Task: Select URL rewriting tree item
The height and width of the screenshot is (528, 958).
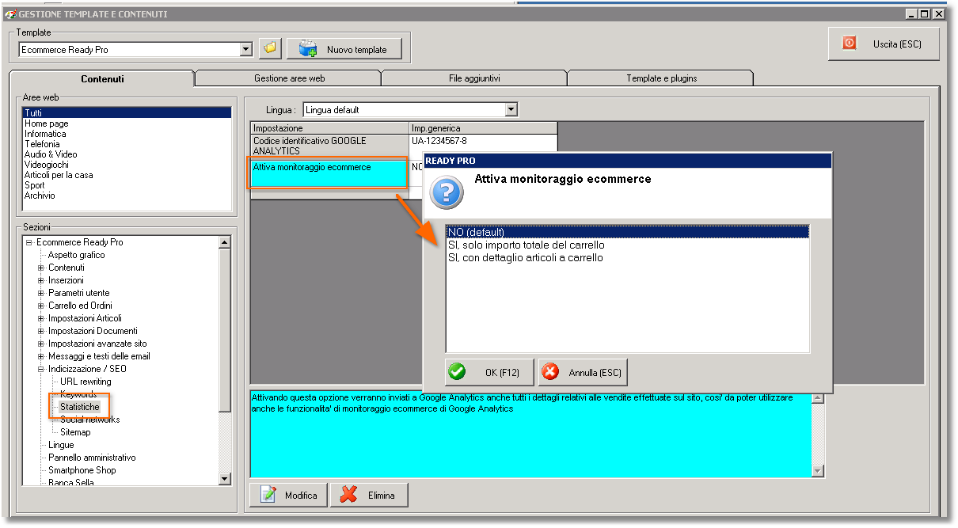Action: tap(86, 382)
